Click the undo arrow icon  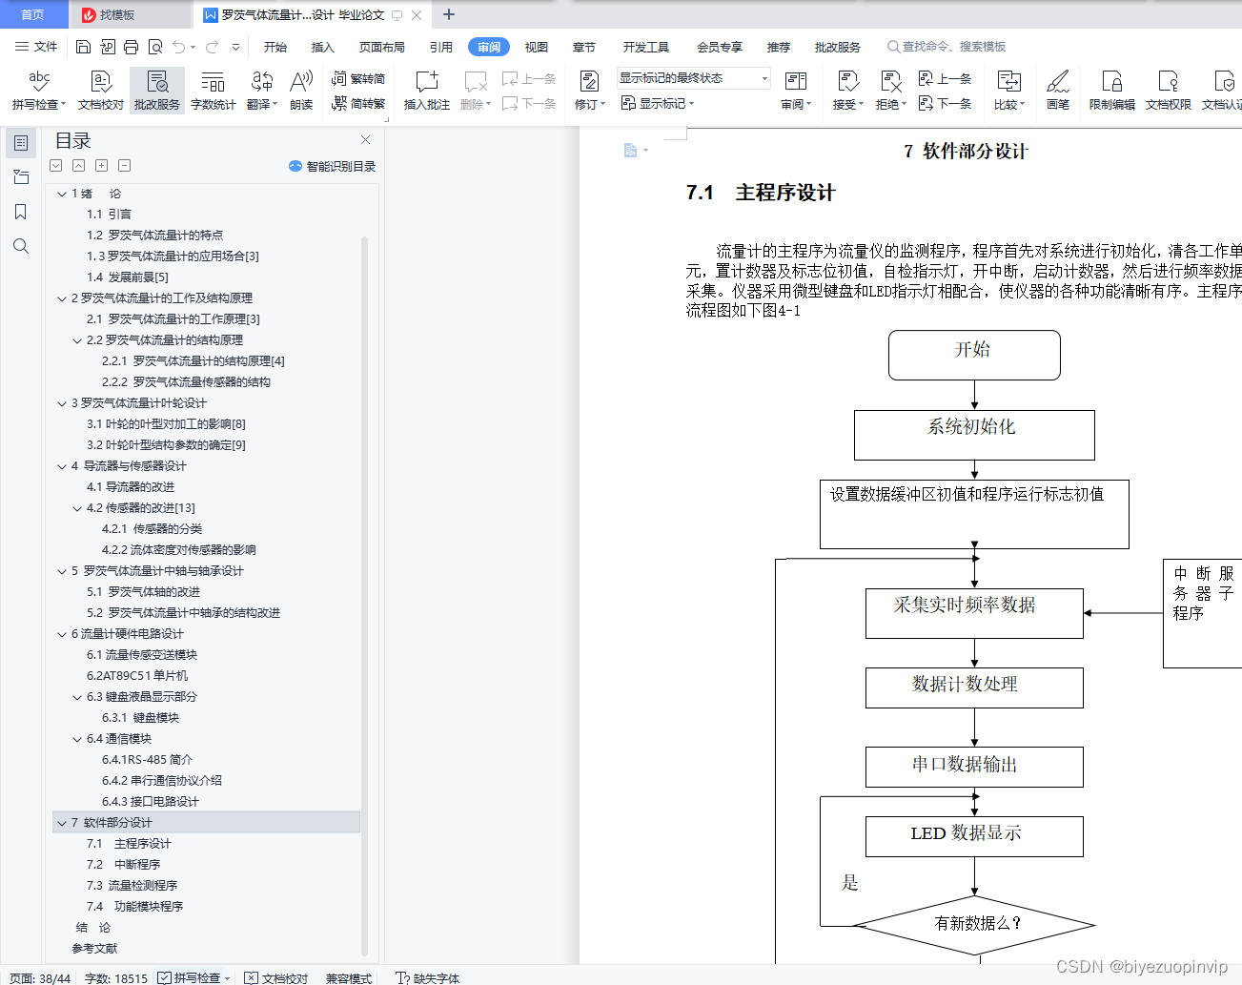[x=179, y=47]
